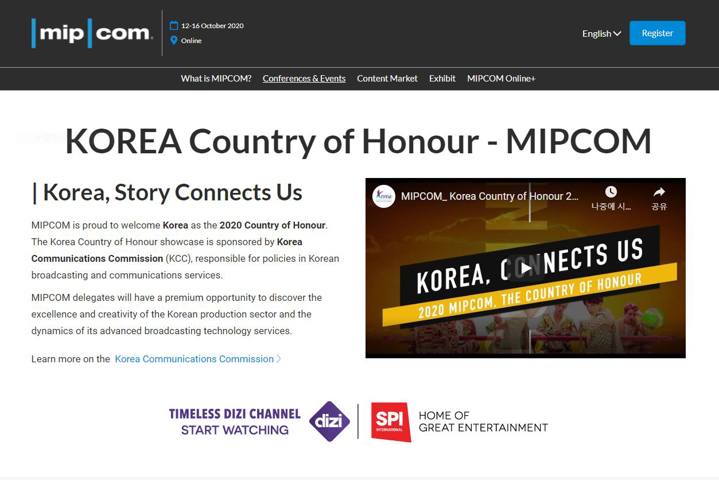This screenshot has height=480, width=719.
Task: Click the calendar icon beside the event dates
Action: [x=174, y=25]
